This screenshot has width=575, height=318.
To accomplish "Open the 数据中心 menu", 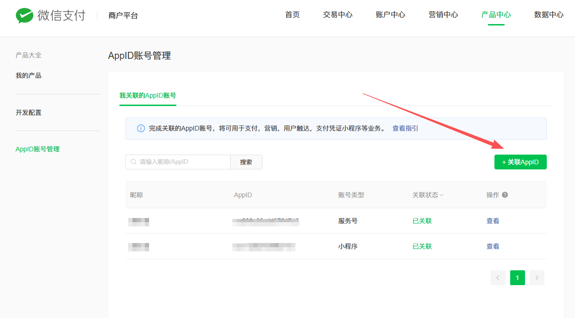I will (x=549, y=15).
